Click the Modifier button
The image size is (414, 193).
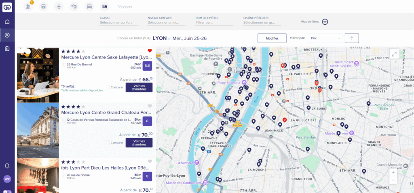point(272,38)
